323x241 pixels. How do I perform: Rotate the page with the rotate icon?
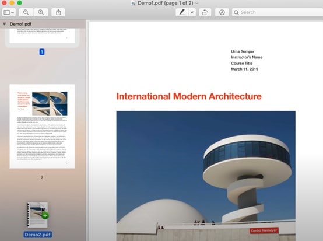pyautogui.click(x=205, y=12)
